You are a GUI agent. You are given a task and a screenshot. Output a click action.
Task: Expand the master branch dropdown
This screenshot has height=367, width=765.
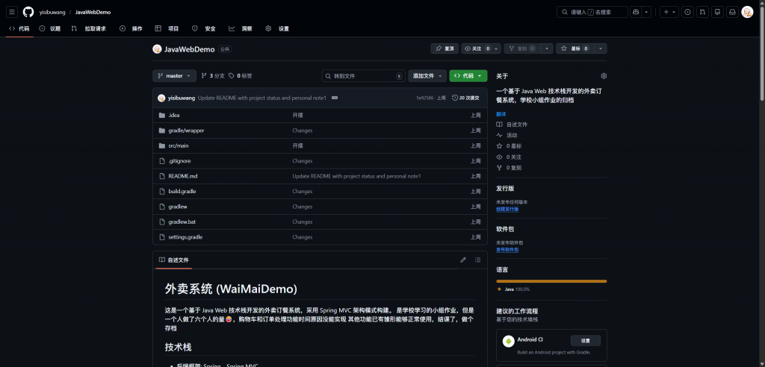click(x=174, y=76)
